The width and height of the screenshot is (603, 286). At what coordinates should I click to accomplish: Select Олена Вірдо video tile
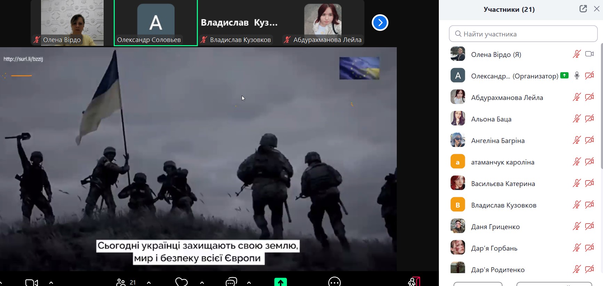click(72, 23)
